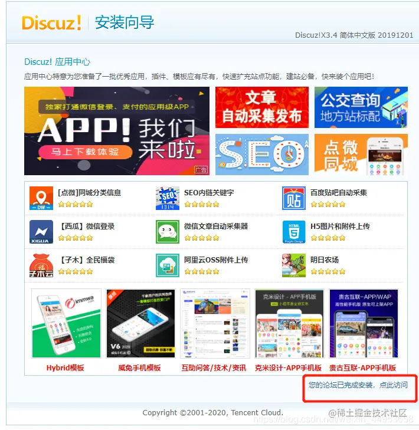Open the 百度贴吧自动采集 贴 icon
The image size is (419, 430).
tap(294, 198)
